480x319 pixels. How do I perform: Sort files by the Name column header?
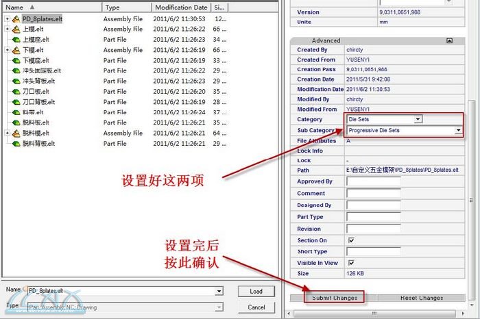click(51, 8)
